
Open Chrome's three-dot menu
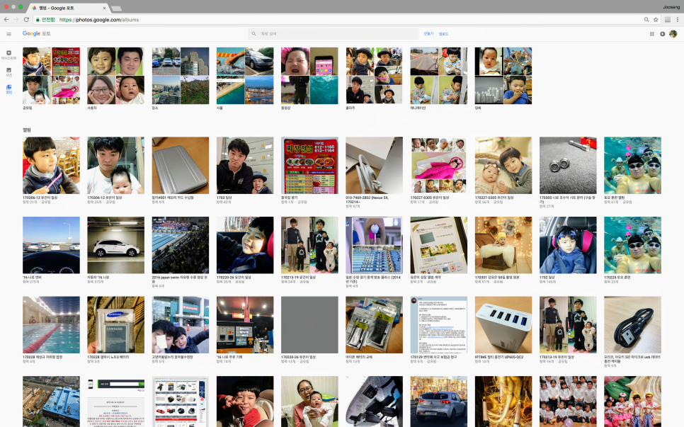678,20
